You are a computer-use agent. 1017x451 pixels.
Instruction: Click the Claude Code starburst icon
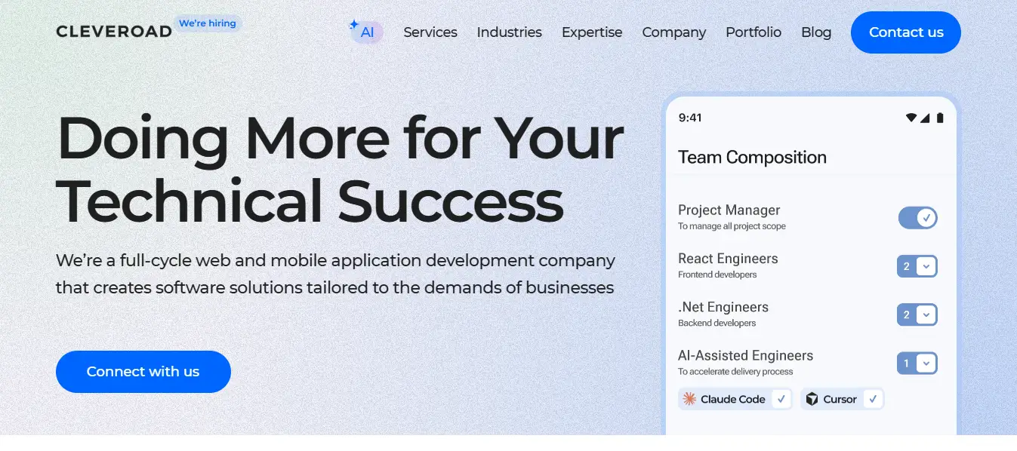click(689, 399)
